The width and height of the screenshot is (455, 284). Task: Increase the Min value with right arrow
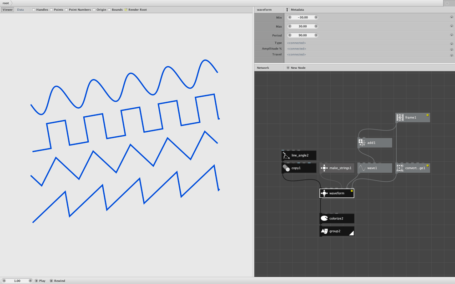(x=316, y=17)
